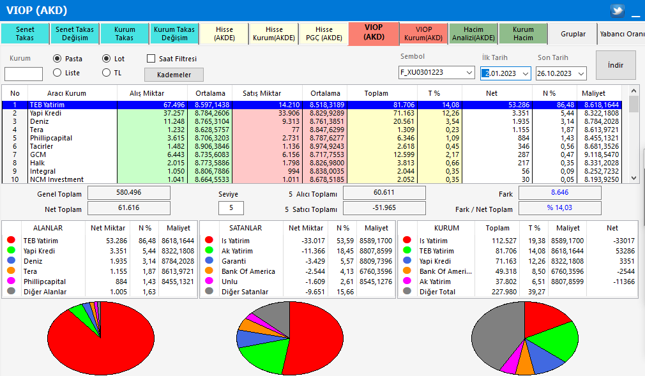Open the Sembol dropdown F_XU0301223
The height and width of the screenshot is (376, 645).
[469, 72]
